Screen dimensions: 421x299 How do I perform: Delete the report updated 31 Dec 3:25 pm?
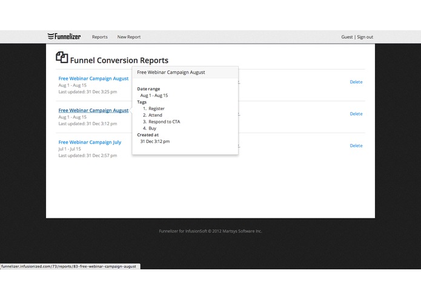tap(356, 82)
